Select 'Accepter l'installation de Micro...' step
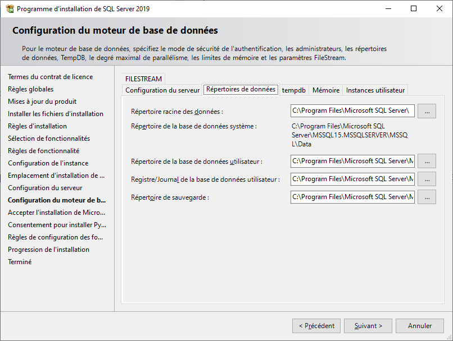Image resolution: width=453 pixels, height=341 pixels. pos(57,213)
